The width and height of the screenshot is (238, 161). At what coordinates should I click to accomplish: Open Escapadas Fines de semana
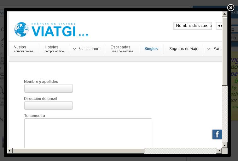point(122,49)
